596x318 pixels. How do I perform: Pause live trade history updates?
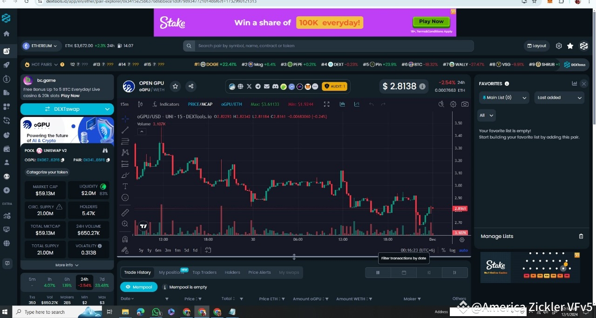point(378,273)
